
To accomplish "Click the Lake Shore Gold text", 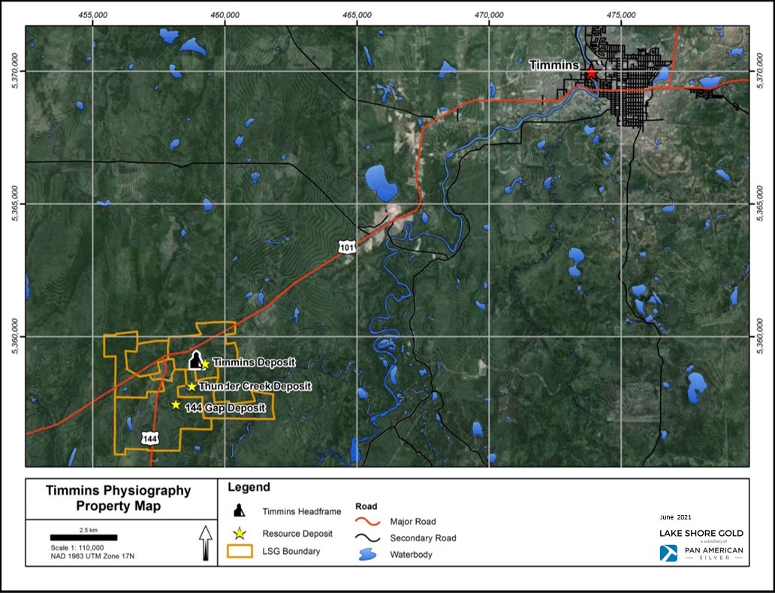I will coord(701,533).
